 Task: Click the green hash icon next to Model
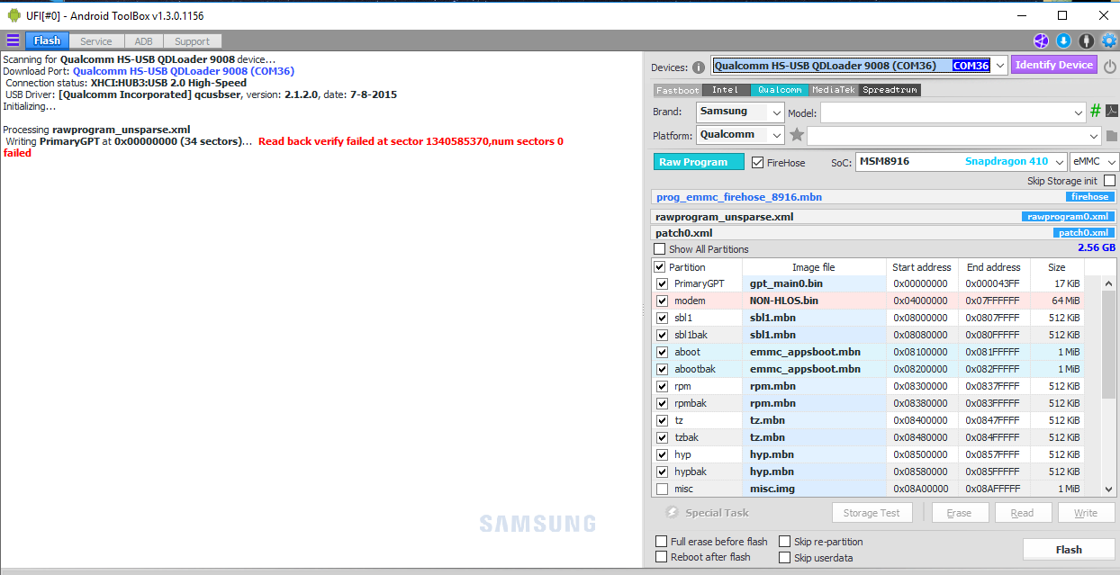pos(1096,111)
